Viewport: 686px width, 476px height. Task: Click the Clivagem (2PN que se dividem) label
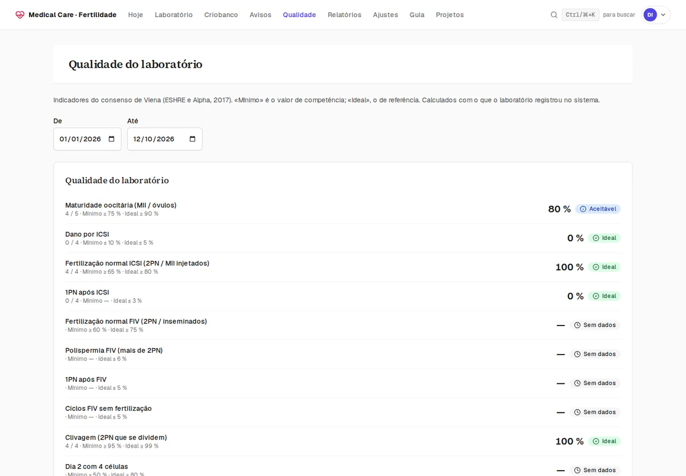coord(116,437)
